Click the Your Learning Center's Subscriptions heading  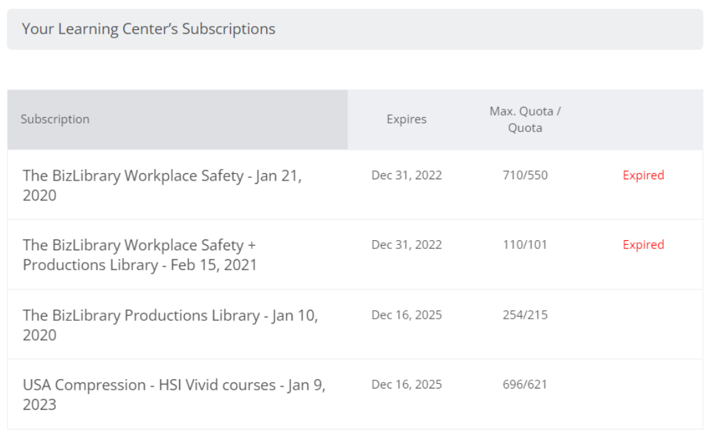tap(148, 29)
